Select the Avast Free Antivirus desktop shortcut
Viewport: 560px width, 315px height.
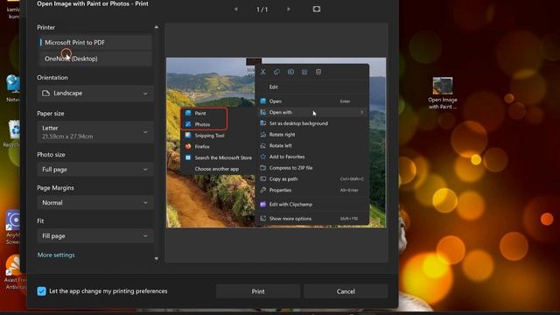pyautogui.click(x=14, y=272)
